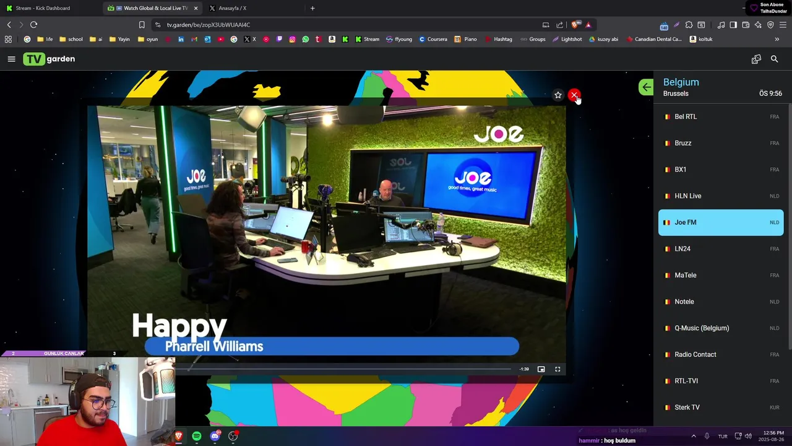Bookmark this page from toolbar
The image size is (792, 446).
point(142,25)
